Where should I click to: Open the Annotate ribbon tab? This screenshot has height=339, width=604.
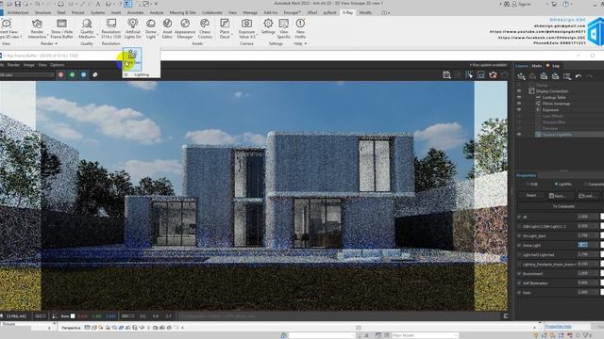(x=135, y=12)
